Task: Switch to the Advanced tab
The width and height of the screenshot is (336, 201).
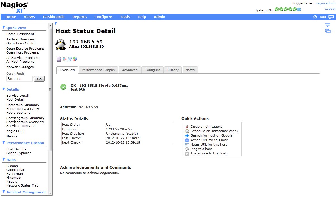Action: 130,70
